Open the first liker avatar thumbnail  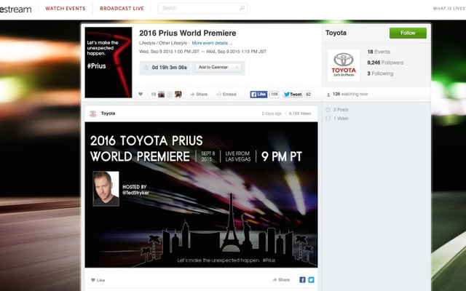pyautogui.click(x=162, y=95)
